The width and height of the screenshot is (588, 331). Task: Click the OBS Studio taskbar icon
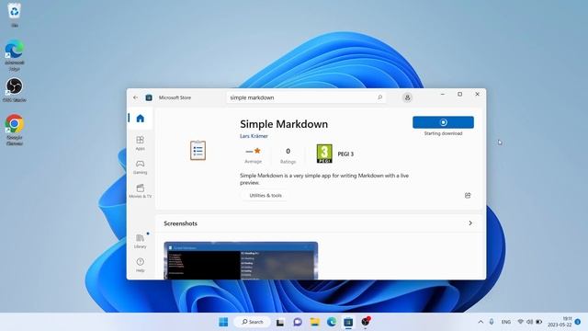click(x=366, y=321)
